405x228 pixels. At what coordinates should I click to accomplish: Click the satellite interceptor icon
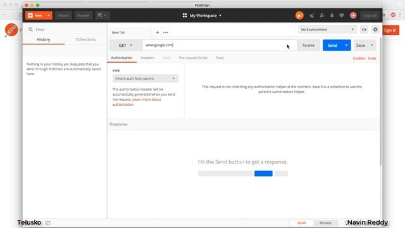point(312,15)
